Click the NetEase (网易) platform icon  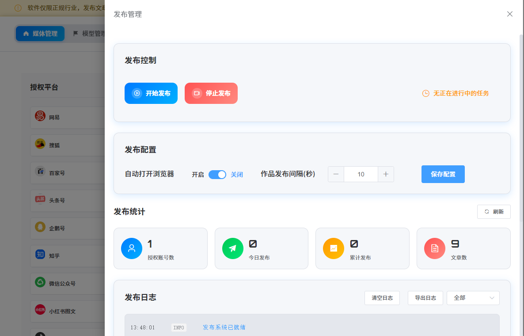(40, 116)
